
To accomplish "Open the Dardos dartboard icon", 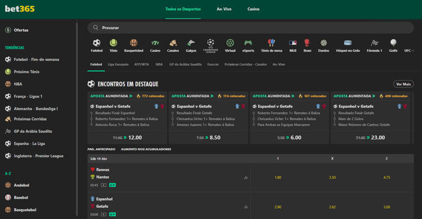I will click(324, 43).
